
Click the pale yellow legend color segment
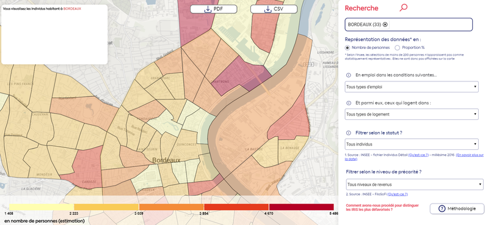[42, 207]
